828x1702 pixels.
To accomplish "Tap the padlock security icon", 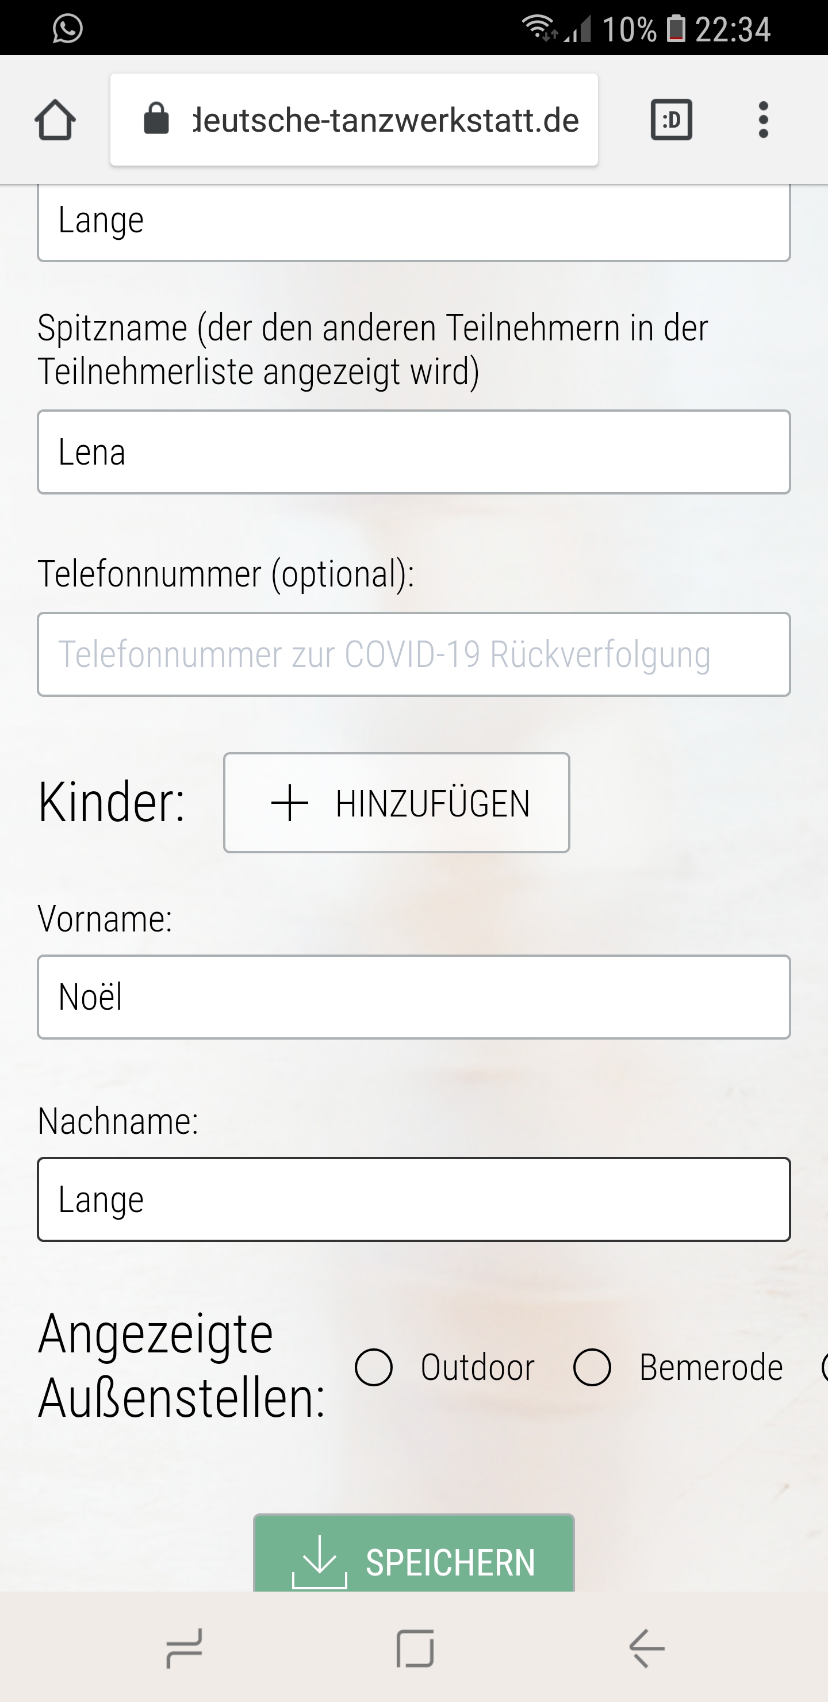I will click(156, 119).
